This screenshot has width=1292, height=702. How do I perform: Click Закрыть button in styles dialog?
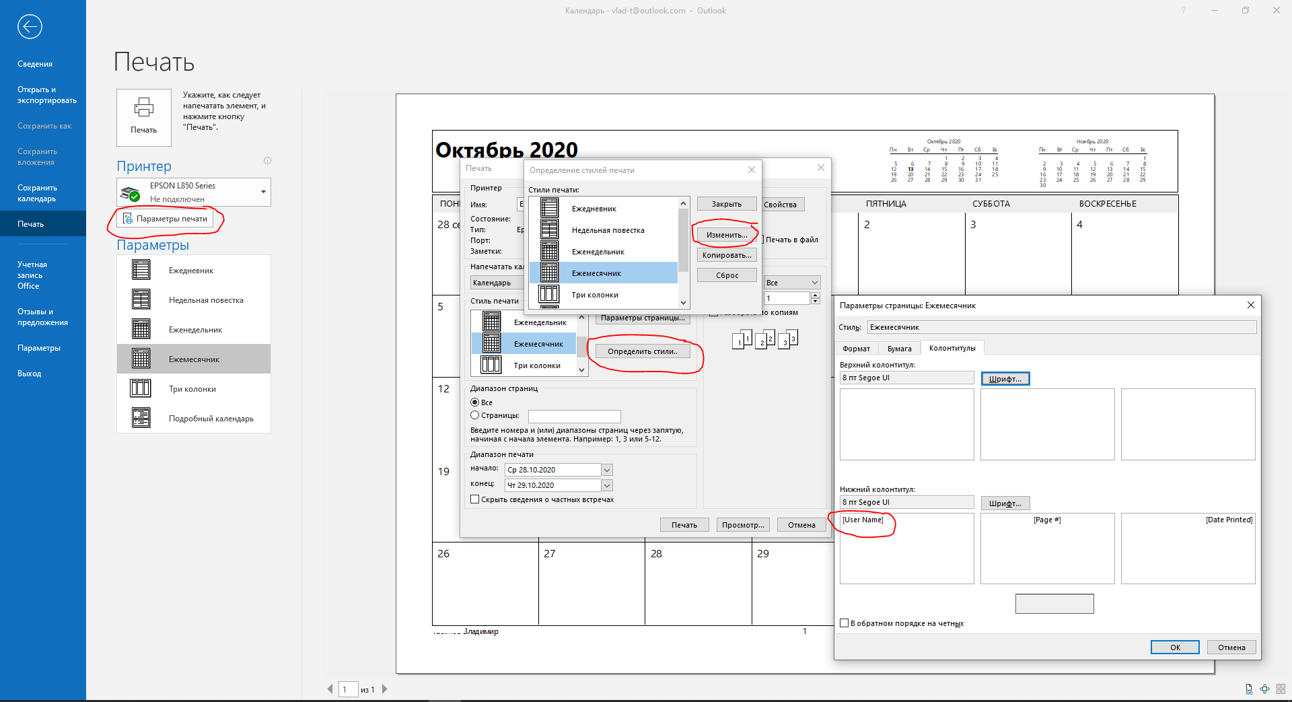727,204
